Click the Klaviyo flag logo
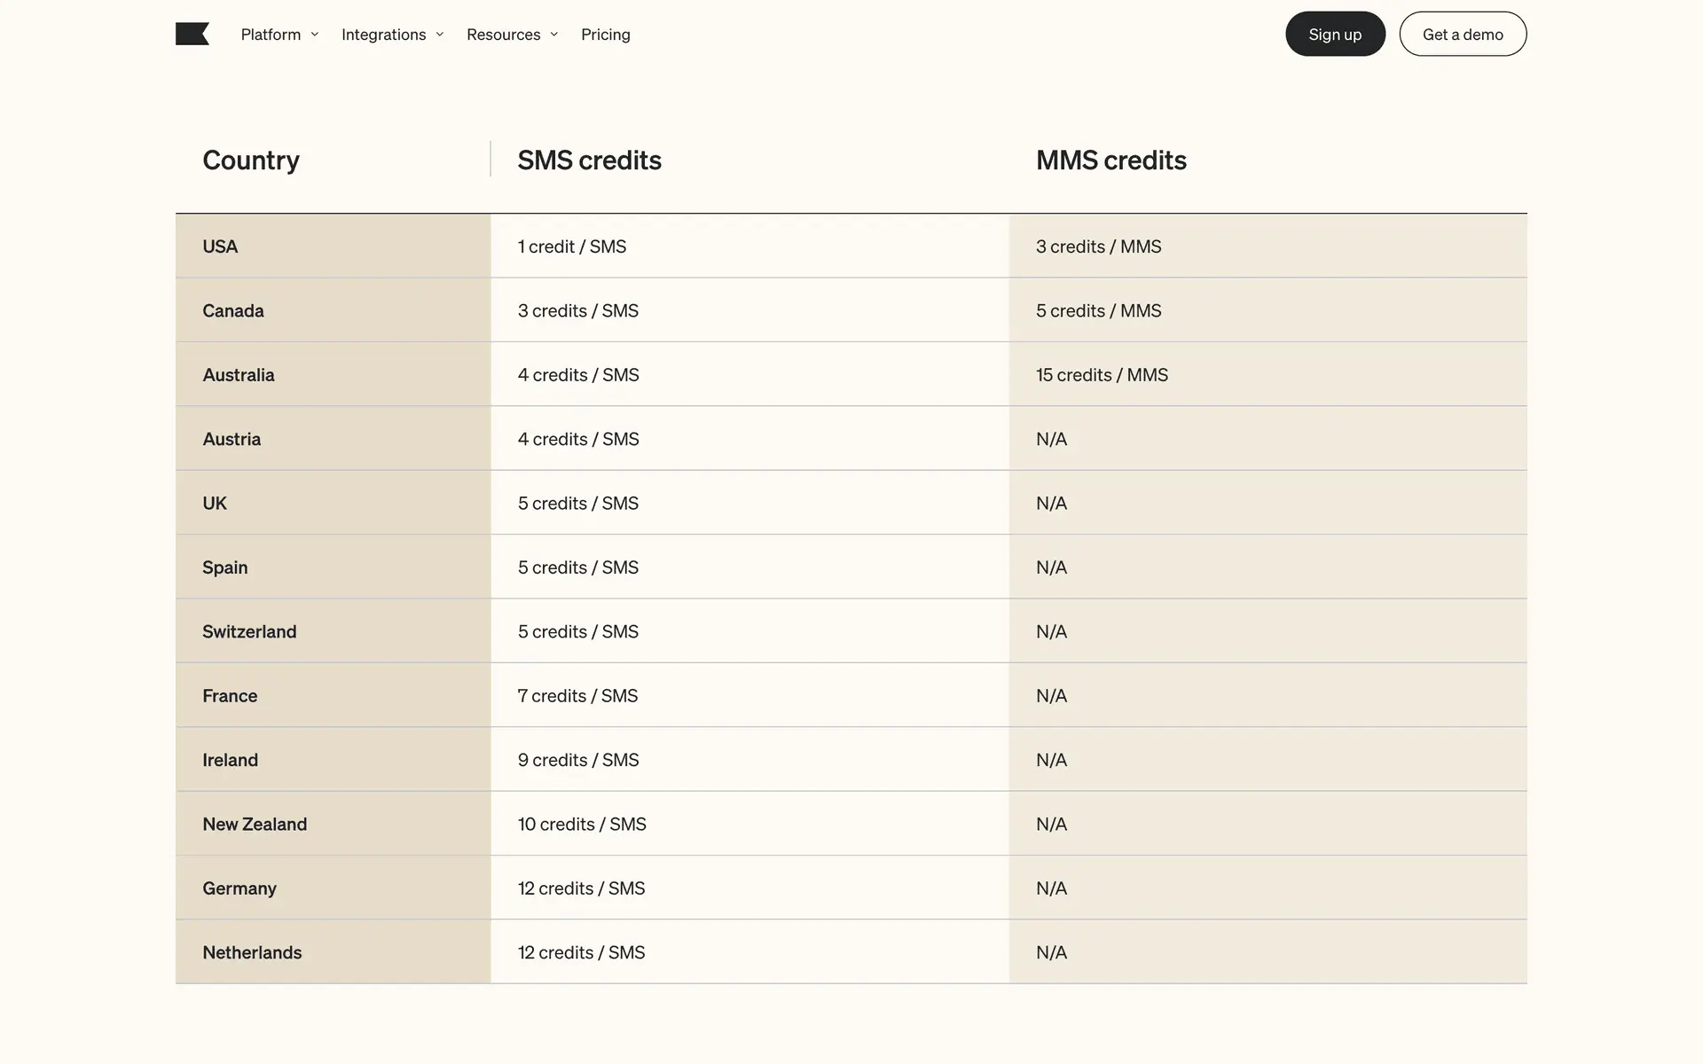Image resolution: width=1703 pixels, height=1064 pixels. click(x=192, y=35)
